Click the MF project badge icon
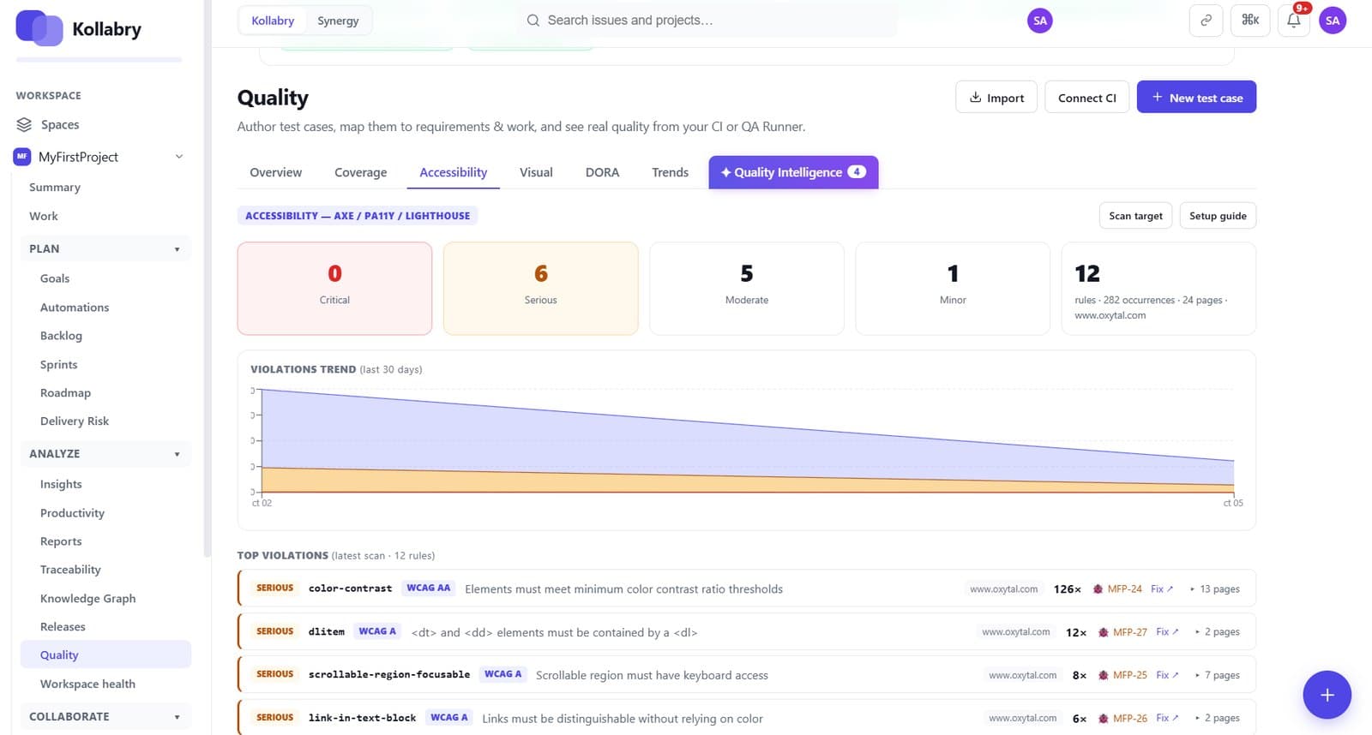 tap(22, 157)
